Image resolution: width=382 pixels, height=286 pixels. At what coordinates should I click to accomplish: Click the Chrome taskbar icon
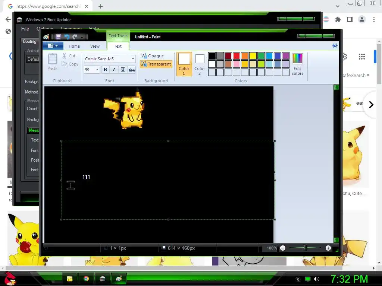86,279
